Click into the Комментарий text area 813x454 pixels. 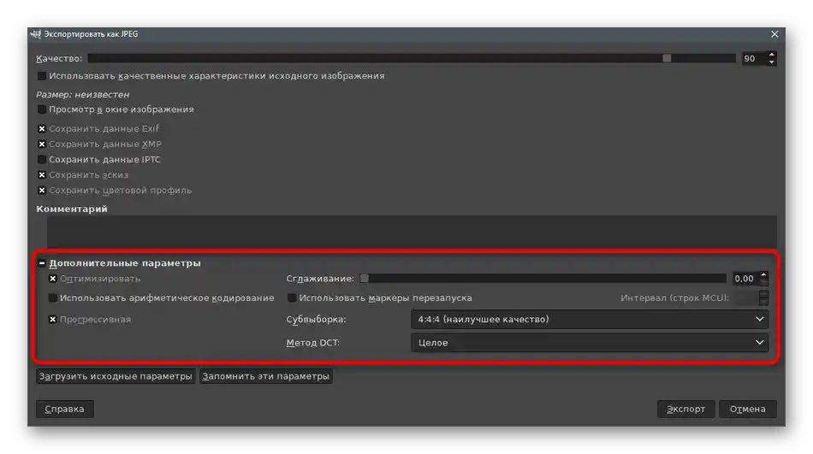point(412,232)
